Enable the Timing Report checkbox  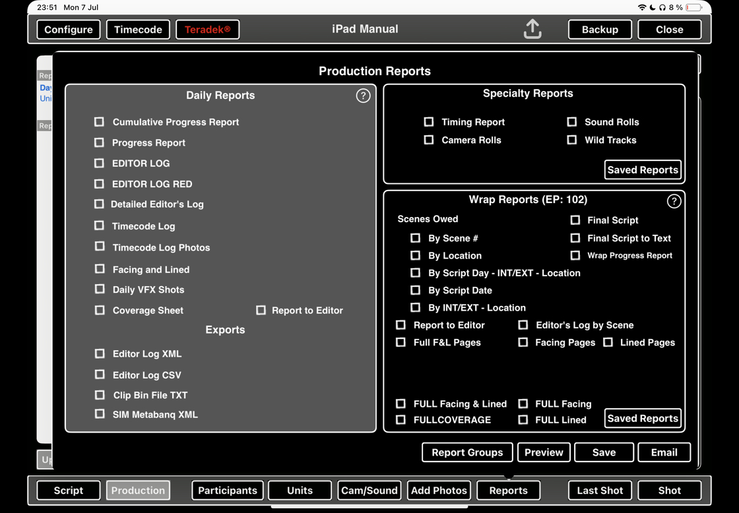tap(428, 122)
